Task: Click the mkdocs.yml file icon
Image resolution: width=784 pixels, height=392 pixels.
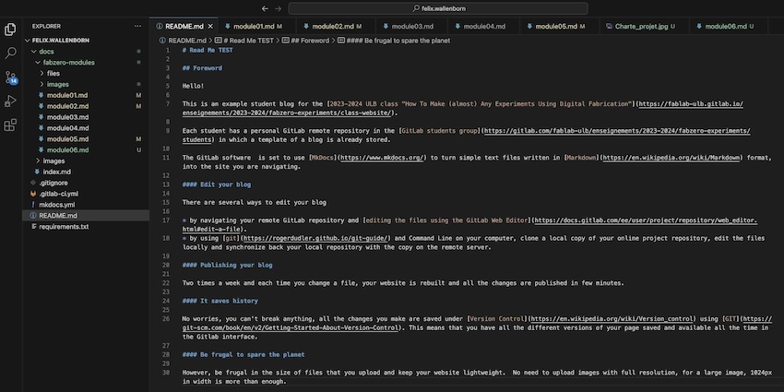Action: click(33, 205)
